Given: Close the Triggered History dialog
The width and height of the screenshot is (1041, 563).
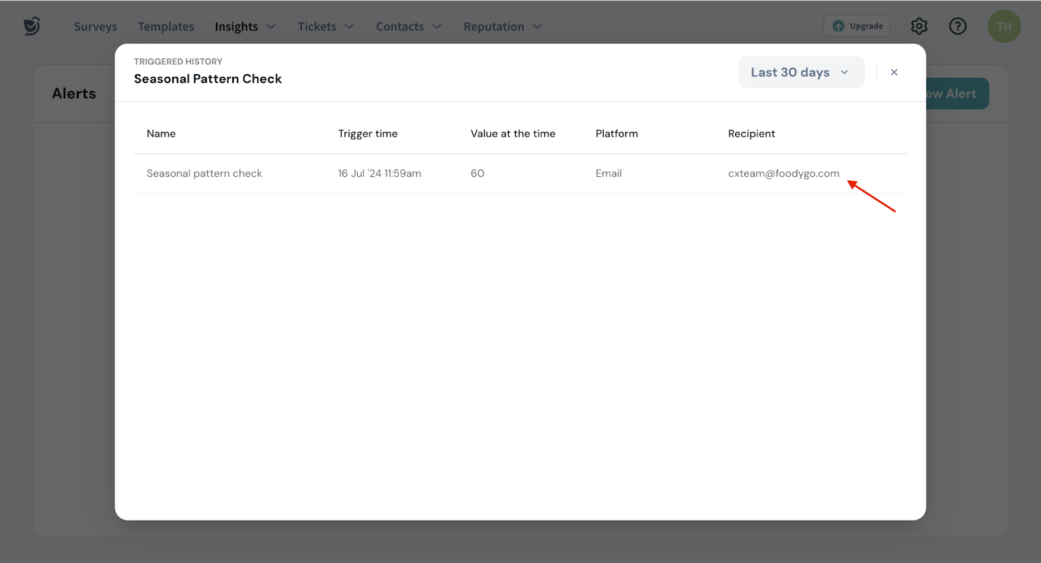Looking at the screenshot, I should [894, 72].
